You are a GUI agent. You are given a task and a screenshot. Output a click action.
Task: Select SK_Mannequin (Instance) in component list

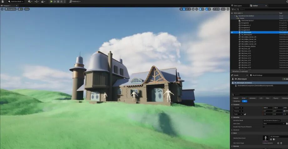pyautogui.click(x=243, y=83)
